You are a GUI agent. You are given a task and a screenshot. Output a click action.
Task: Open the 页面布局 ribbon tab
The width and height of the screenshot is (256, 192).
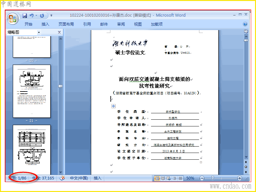click(66, 24)
